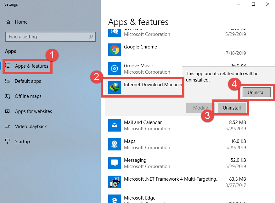Close the Settings window
The height and width of the screenshot is (203, 275).
[x=268, y=4]
